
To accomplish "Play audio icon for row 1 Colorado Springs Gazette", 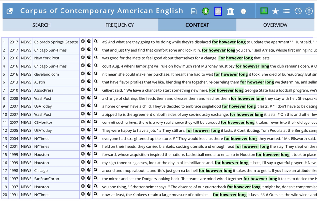I will (x=83, y=41).
